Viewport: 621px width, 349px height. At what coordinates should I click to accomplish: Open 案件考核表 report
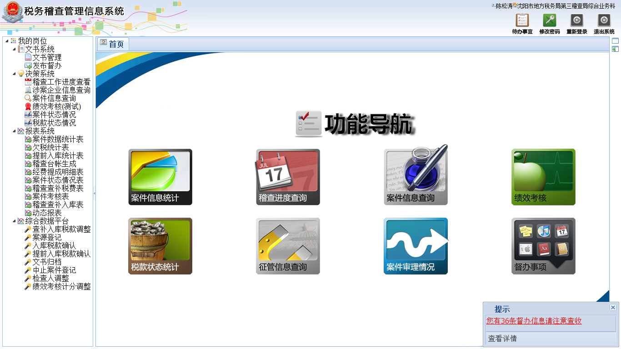click(50, 197)
